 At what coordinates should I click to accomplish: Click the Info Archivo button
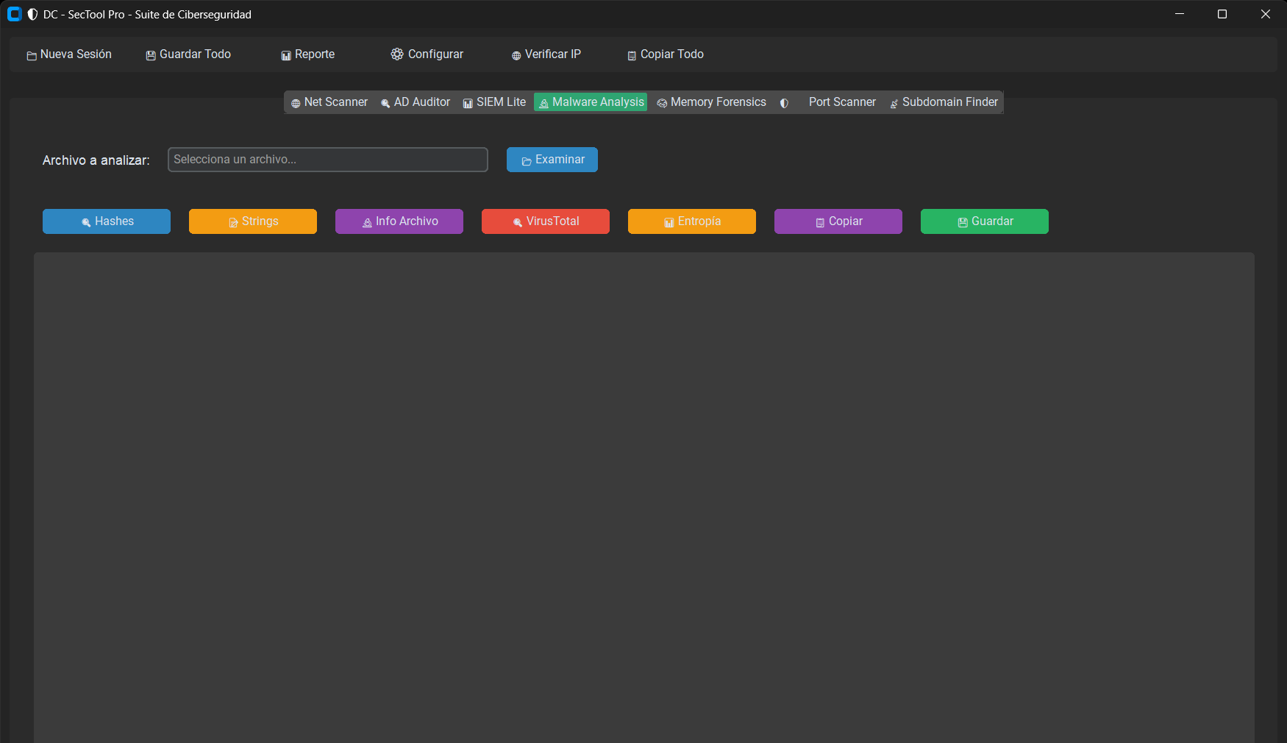pos(399,221)
